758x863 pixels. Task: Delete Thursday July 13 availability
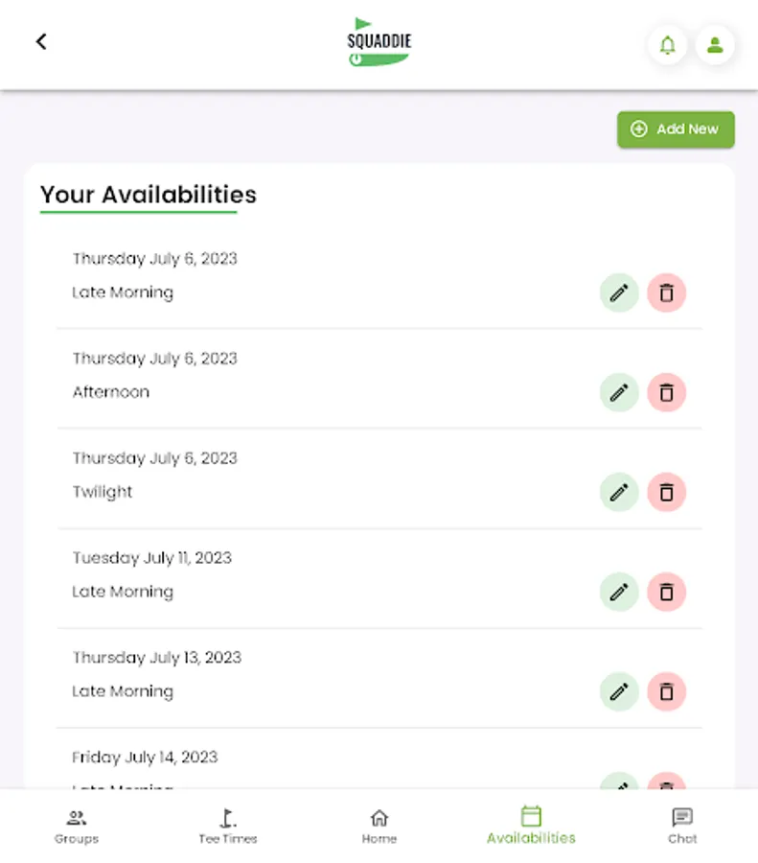coord(667,691)
